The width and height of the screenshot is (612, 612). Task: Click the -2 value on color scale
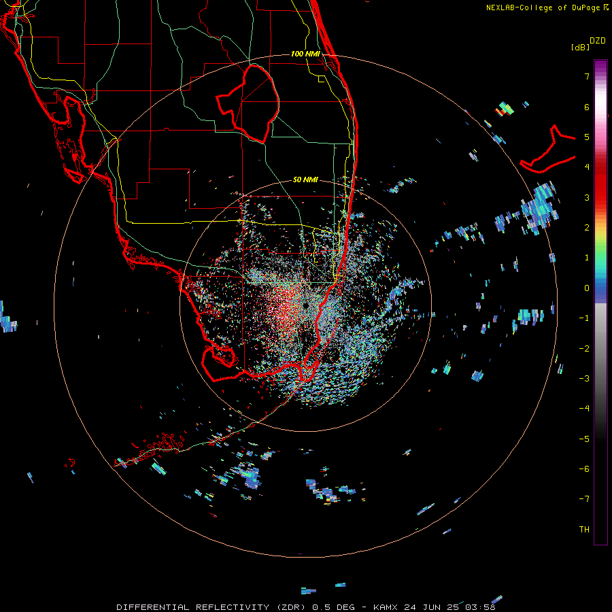click(584, 348)
